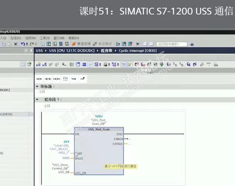The image size is (235, 186).
Task: Click the 转至在线 go online button
Action: 81,44
